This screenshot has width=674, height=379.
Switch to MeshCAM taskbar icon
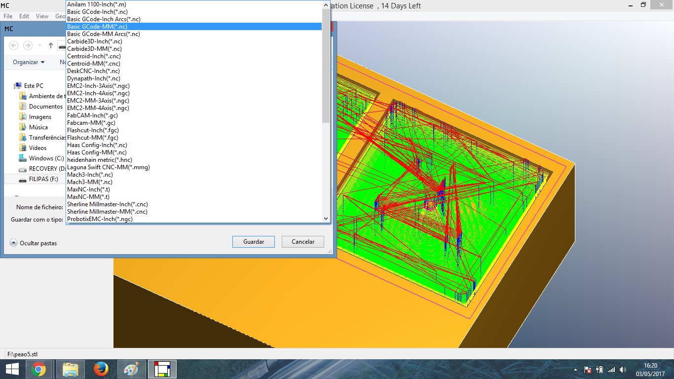tap(162, 369)
